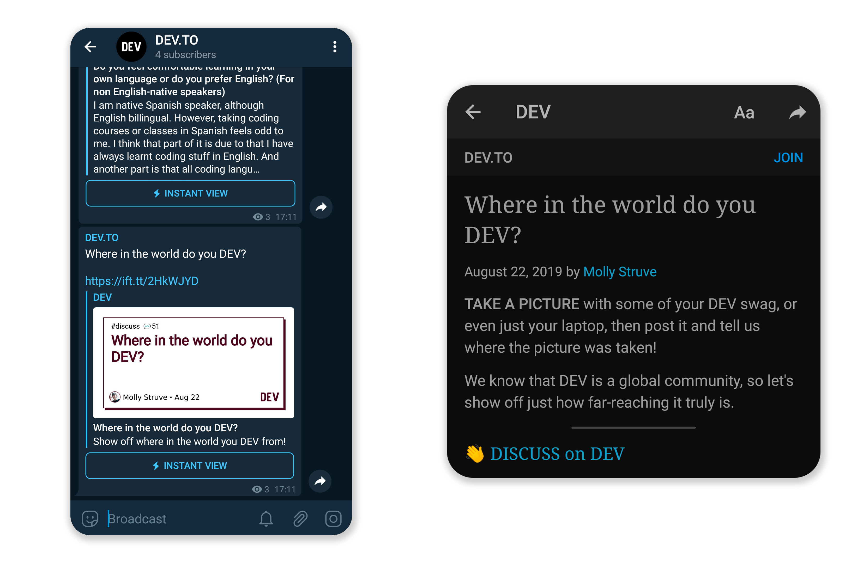Select the 'We know that DEV is a global community' paragraph
This screenshot has height=563, width=845.
(629, 392)
